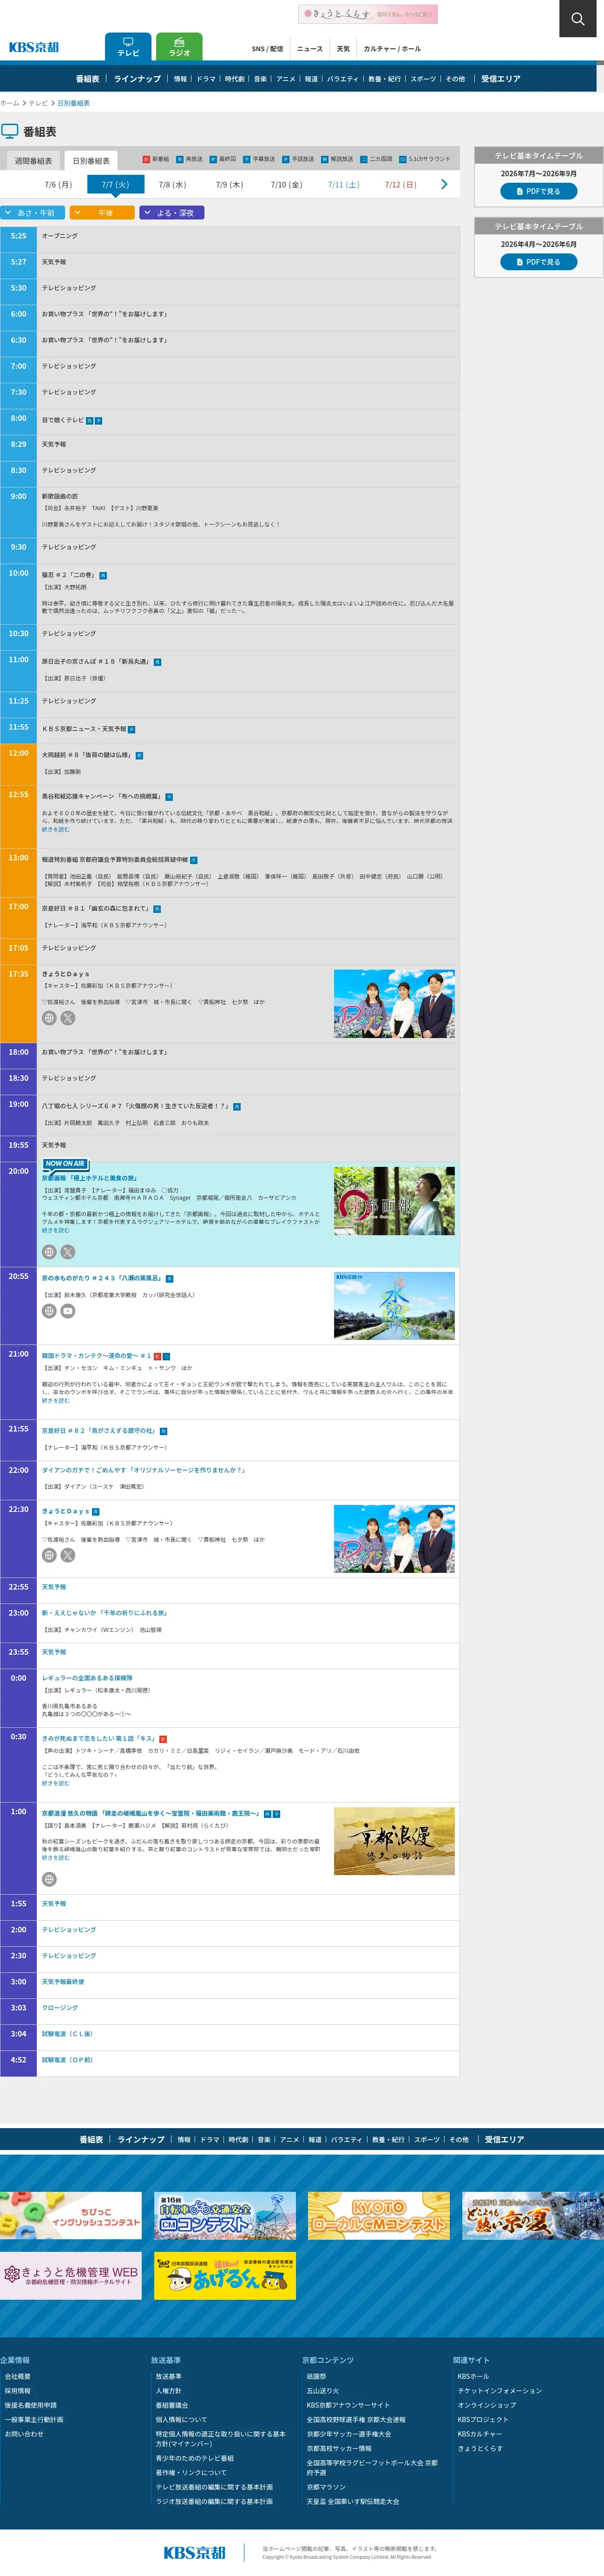The image size is (604, 2576).
Task: Open the 京都画報 program thumbnail
Action: (394, 1200)
